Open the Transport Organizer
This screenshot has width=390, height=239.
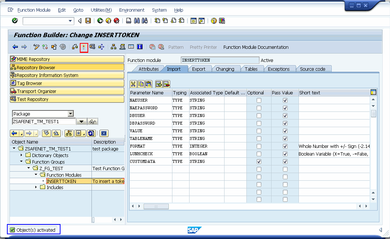point(67,91)
